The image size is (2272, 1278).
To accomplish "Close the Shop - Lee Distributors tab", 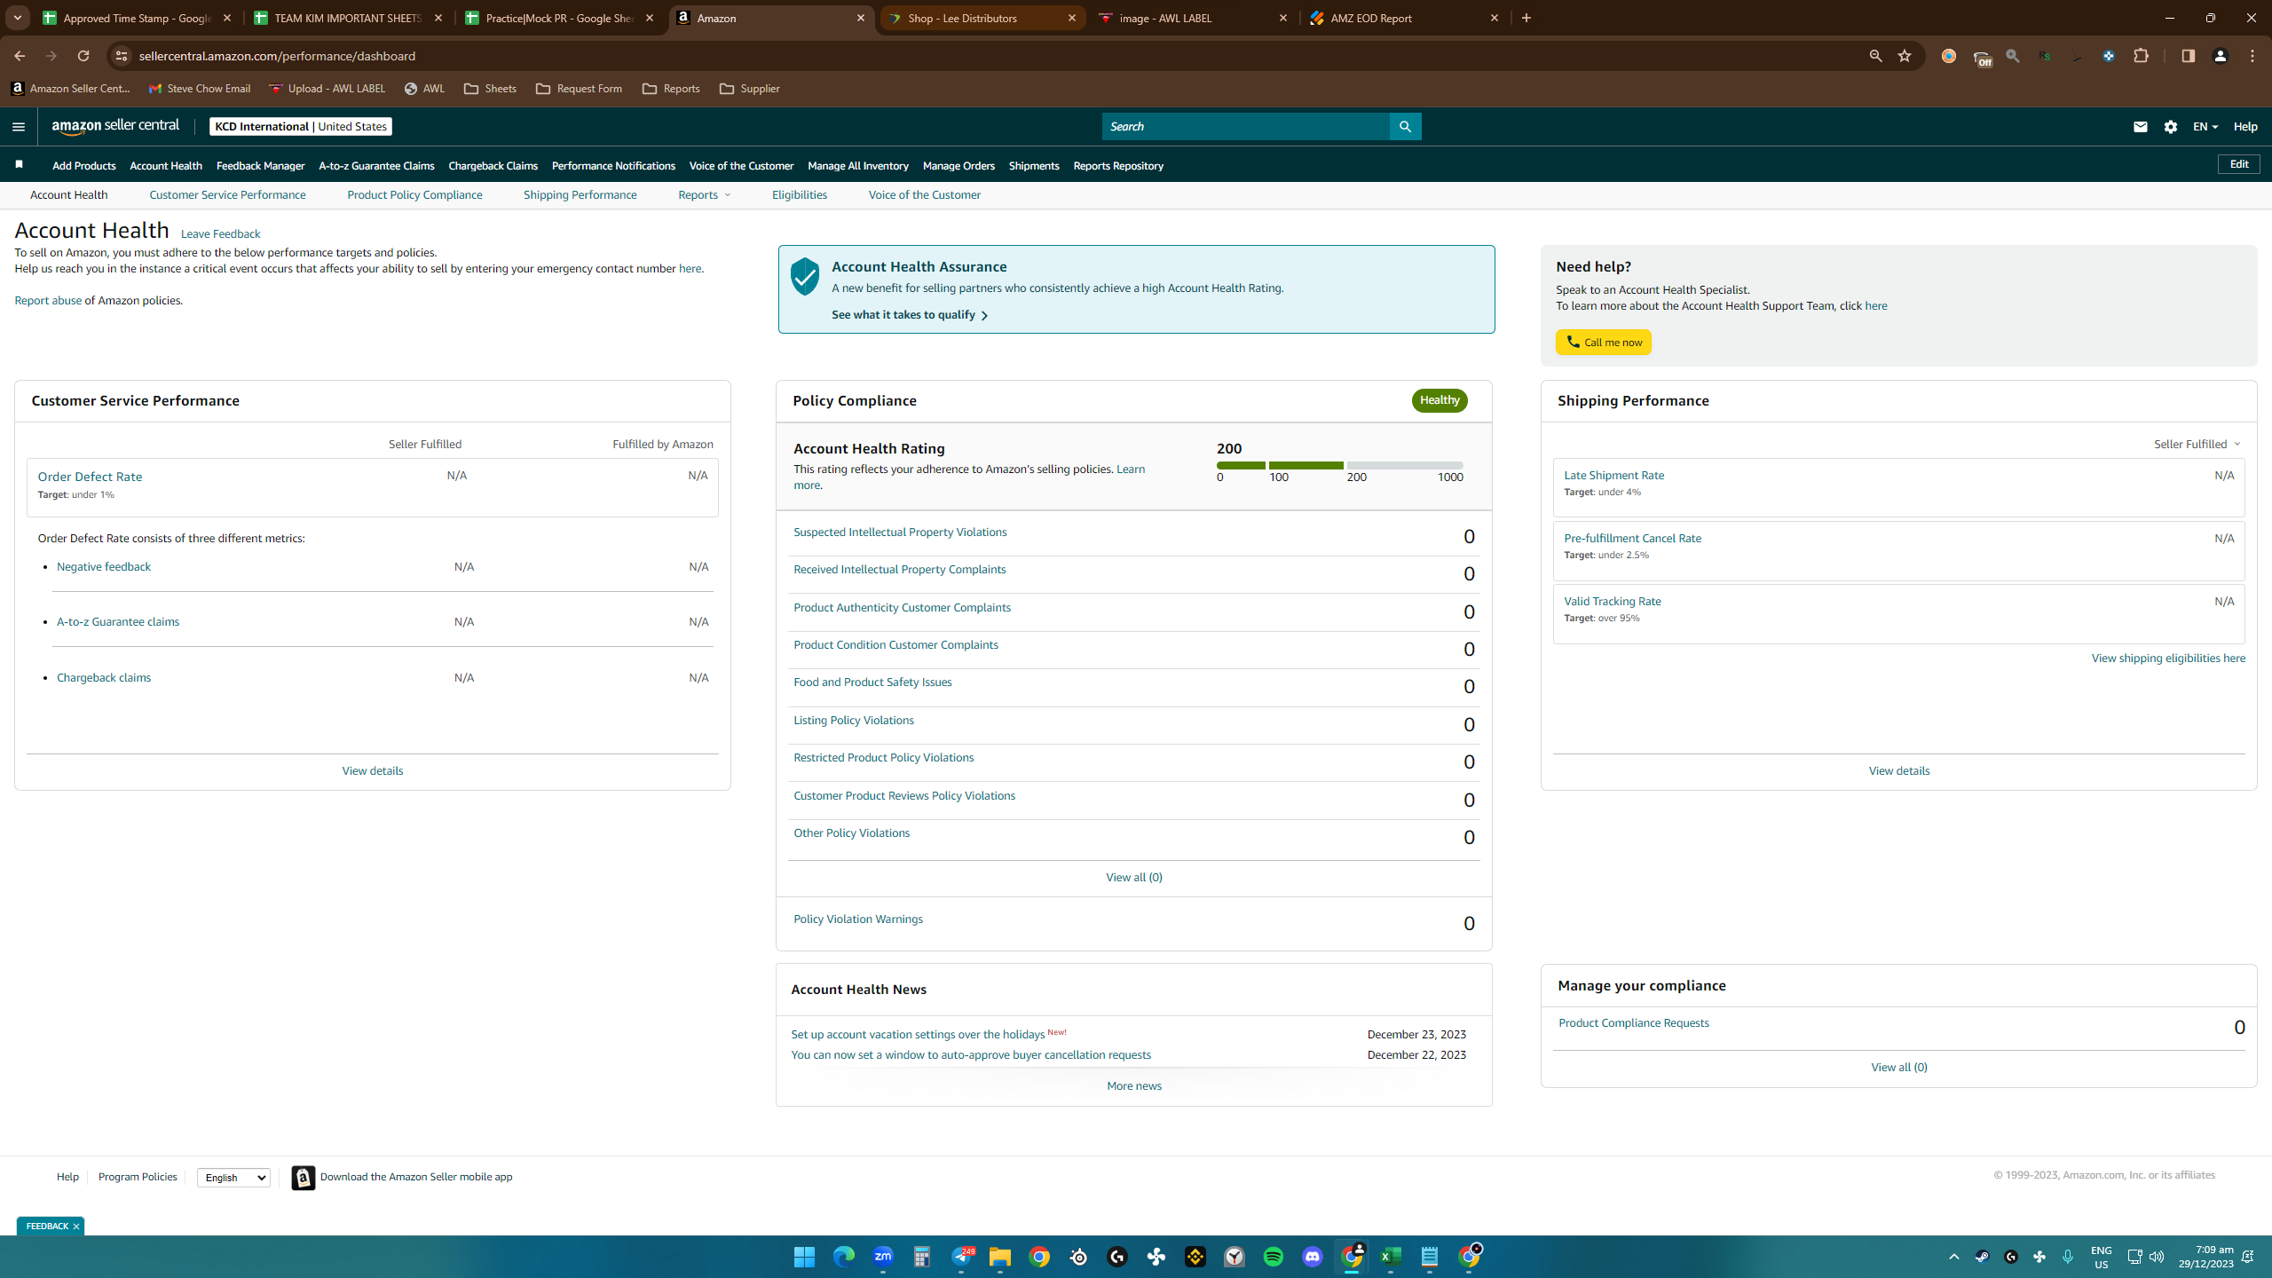I will tap(1072, 18).
